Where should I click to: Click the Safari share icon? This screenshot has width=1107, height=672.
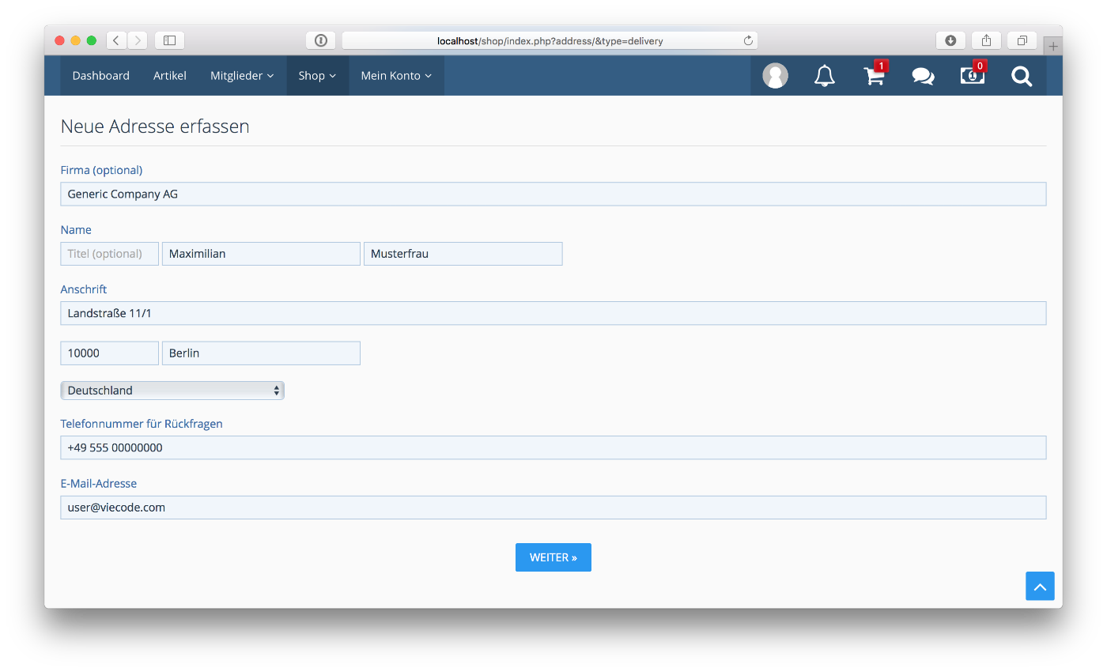[986, 40]
